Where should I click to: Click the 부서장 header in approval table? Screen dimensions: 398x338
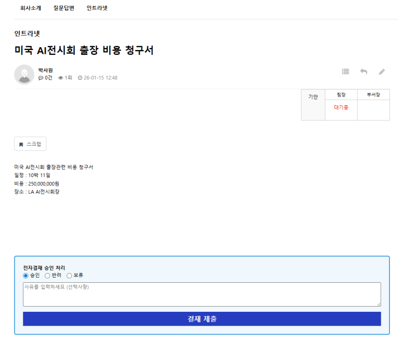pos(373,95)
